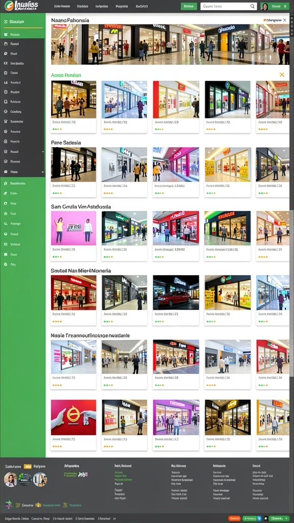Click the green button beside the search box
294x523 pixels.
(189, 6)
